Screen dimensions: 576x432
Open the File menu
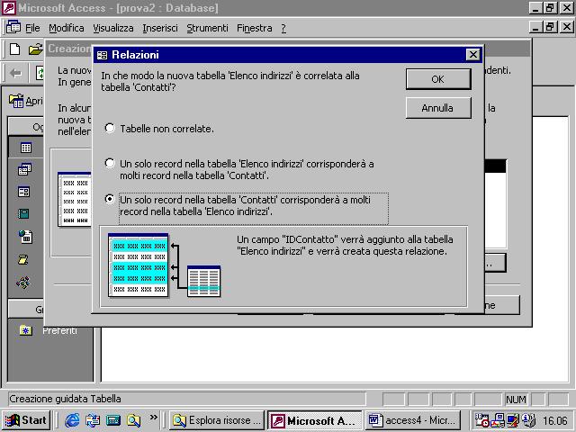(32, 28)
